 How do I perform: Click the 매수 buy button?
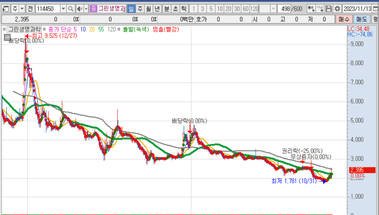click(344, 19)
